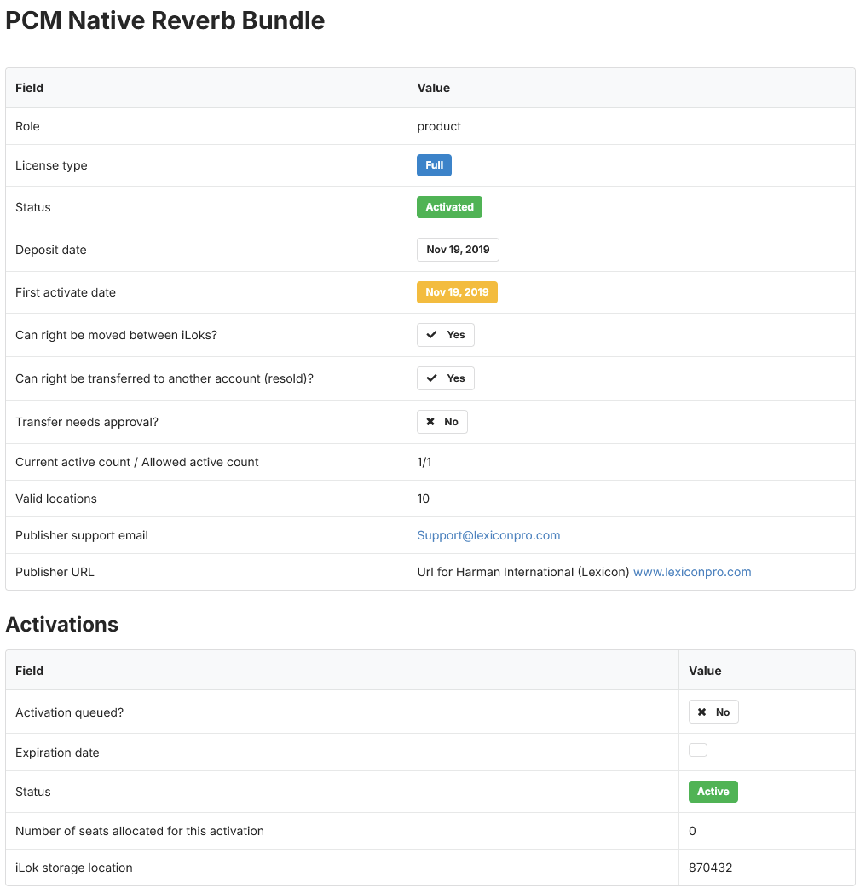The width and height of the screenshot is (860, 894).
Task: Click the Field column header of top table
Action: (x=29, y=88)
